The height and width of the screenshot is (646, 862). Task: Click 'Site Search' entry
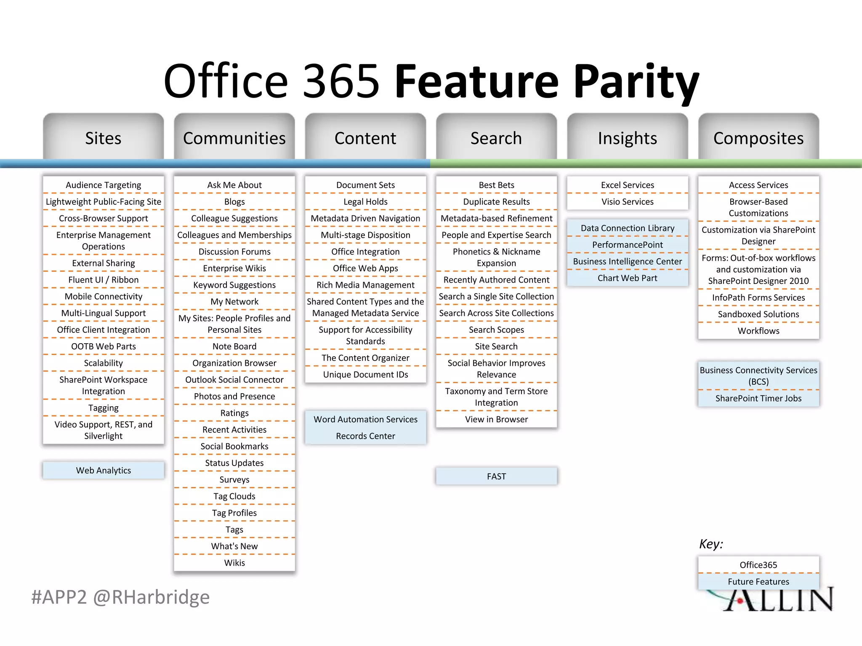(x=497, y=346)
